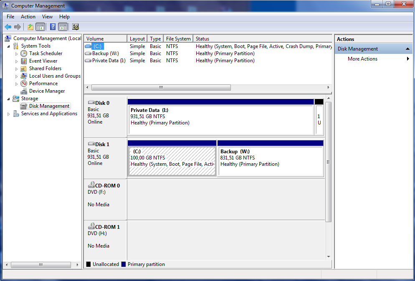Image resolution: width=415 pixels, height=281 pixels.
Task: Click the Disk 1 drive icon
Action: [91, 144]
